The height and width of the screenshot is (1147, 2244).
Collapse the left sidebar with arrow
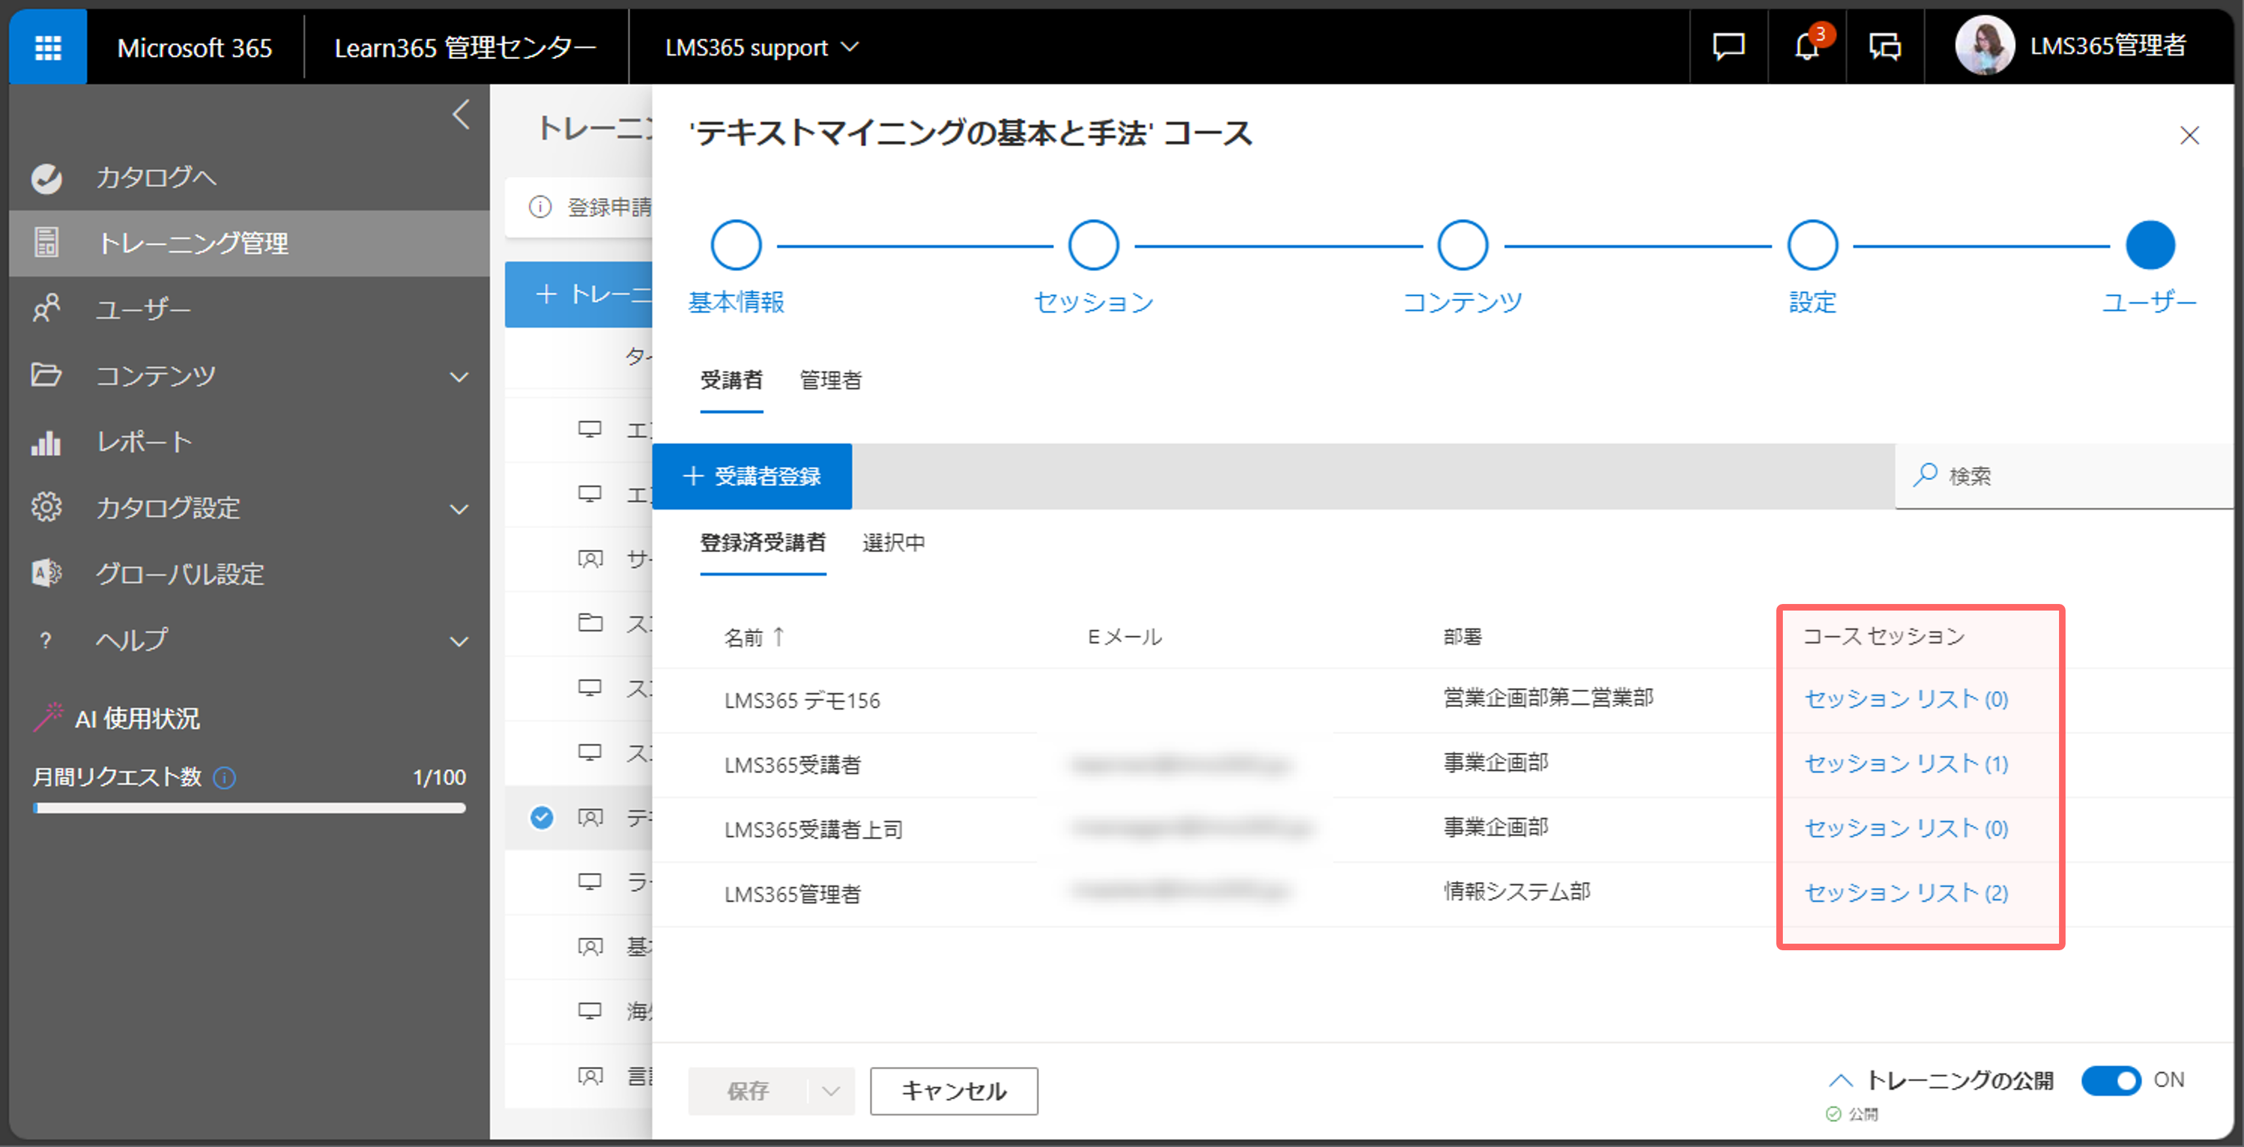pos(461,114)
